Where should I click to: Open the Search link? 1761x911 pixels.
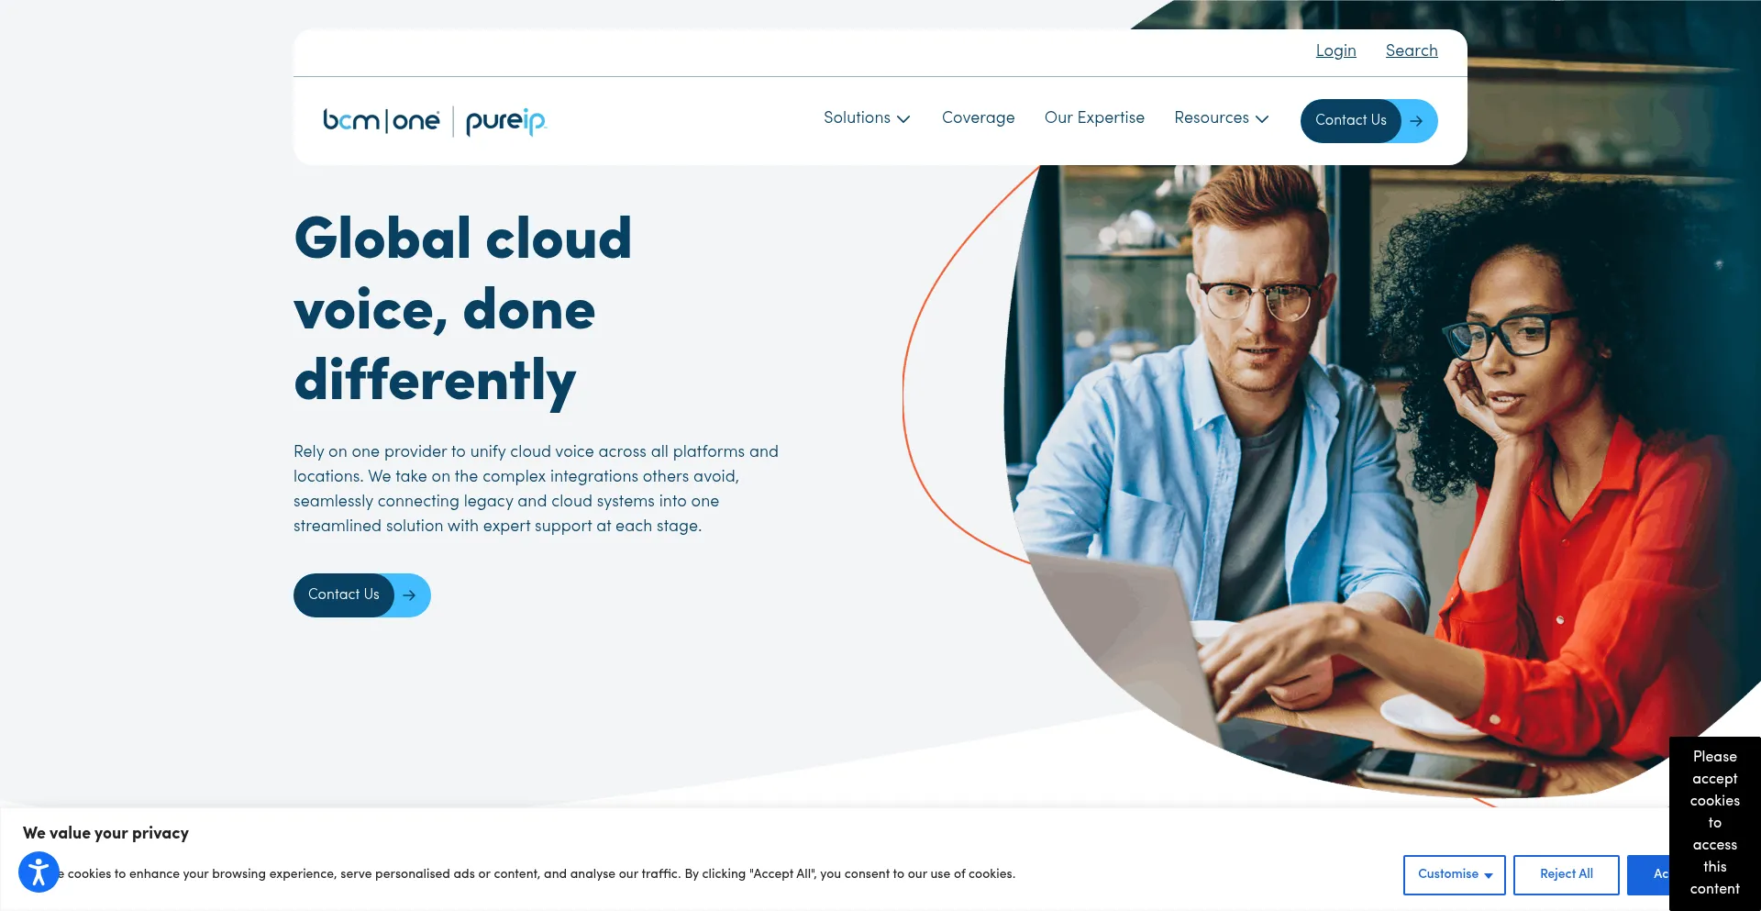tap(1411, 51)
